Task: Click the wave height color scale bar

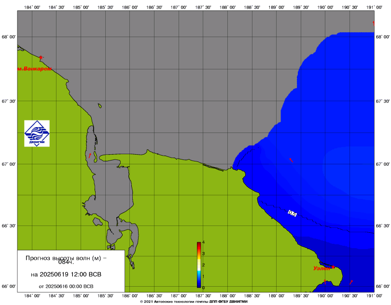Action: pos(199,265)
